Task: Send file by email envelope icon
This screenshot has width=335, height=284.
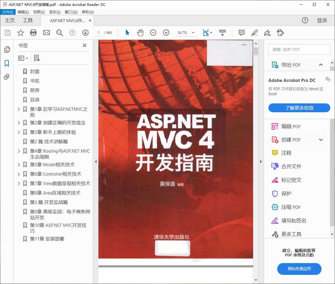Action: [46, 33]
